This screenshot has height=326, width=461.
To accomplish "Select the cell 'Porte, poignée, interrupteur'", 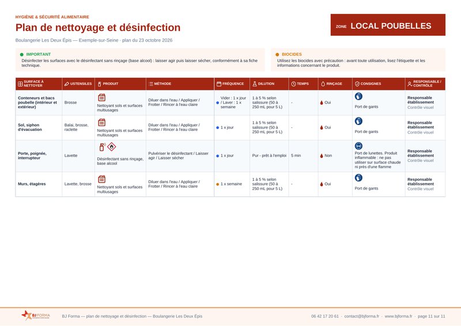I will coord(39,156).
